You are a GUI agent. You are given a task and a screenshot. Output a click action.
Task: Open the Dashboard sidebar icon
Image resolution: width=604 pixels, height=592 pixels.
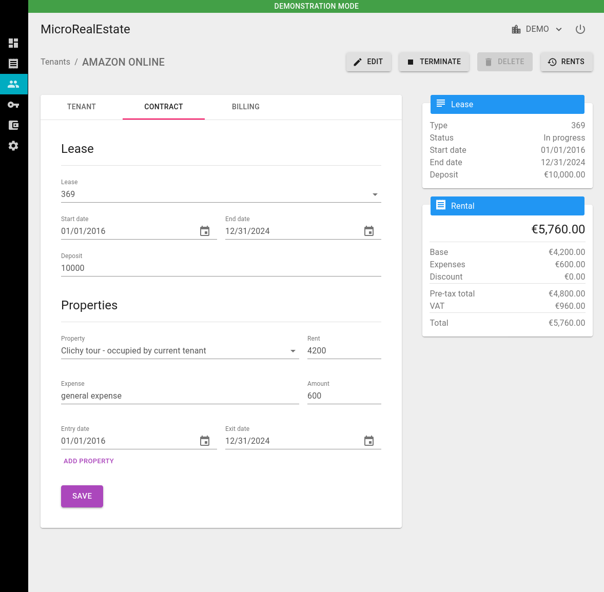13,43
